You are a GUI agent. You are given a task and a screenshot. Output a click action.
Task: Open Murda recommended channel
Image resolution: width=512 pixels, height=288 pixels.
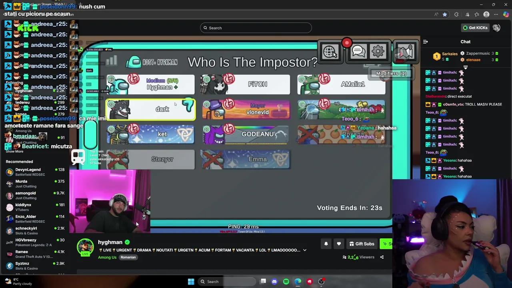[x=35, y=184]
